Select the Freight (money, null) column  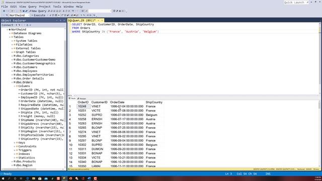tap(38, 116)
